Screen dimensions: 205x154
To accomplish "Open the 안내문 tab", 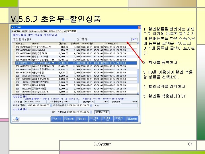I will (33, 31).
